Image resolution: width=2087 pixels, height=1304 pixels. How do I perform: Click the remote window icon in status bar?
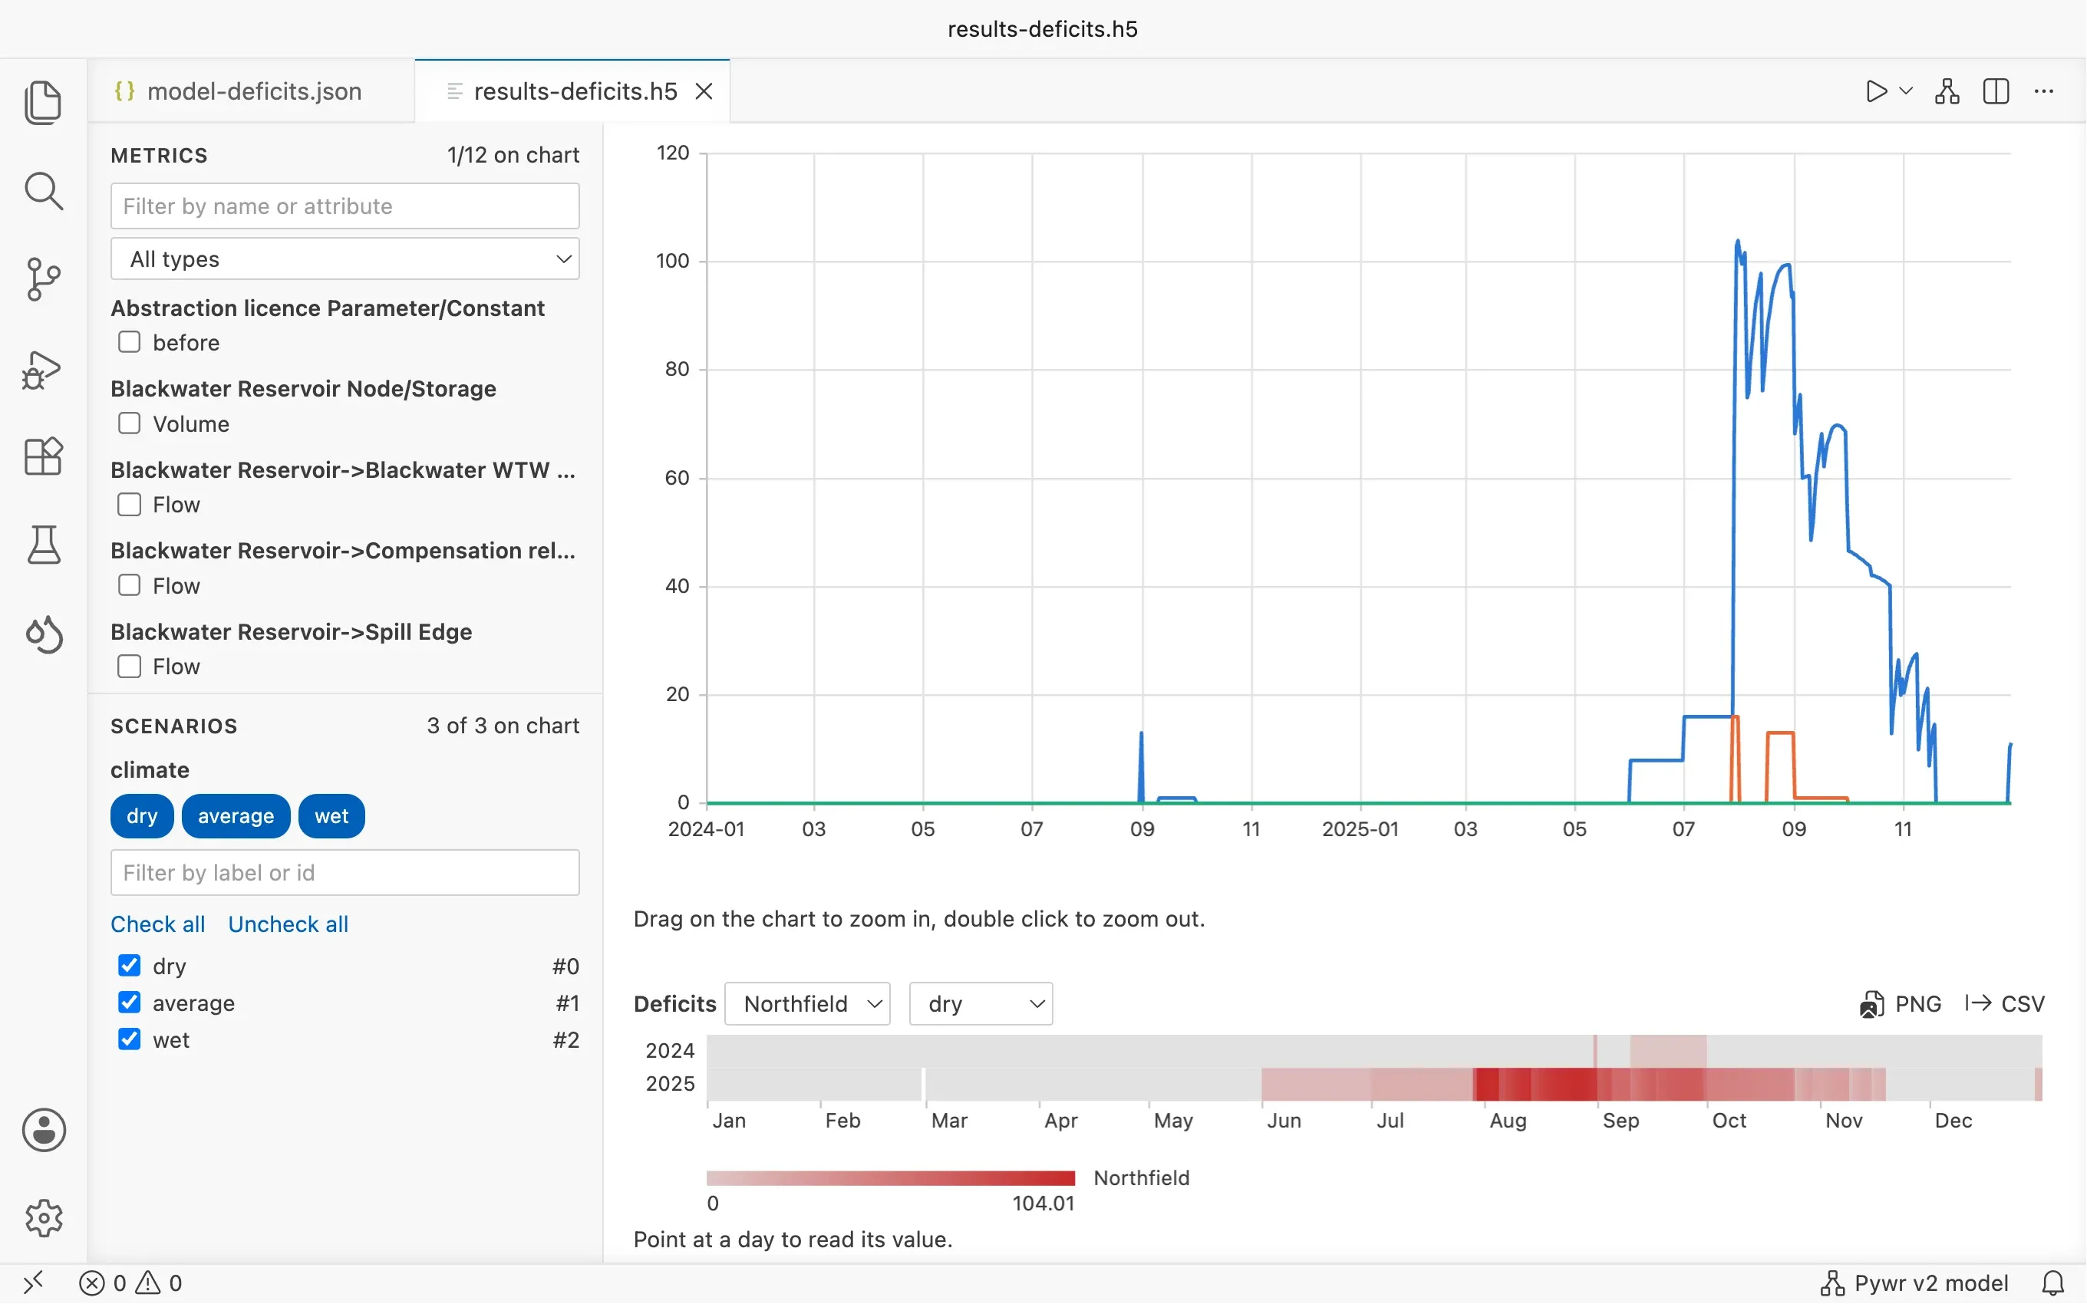[x=33, y=1283]
